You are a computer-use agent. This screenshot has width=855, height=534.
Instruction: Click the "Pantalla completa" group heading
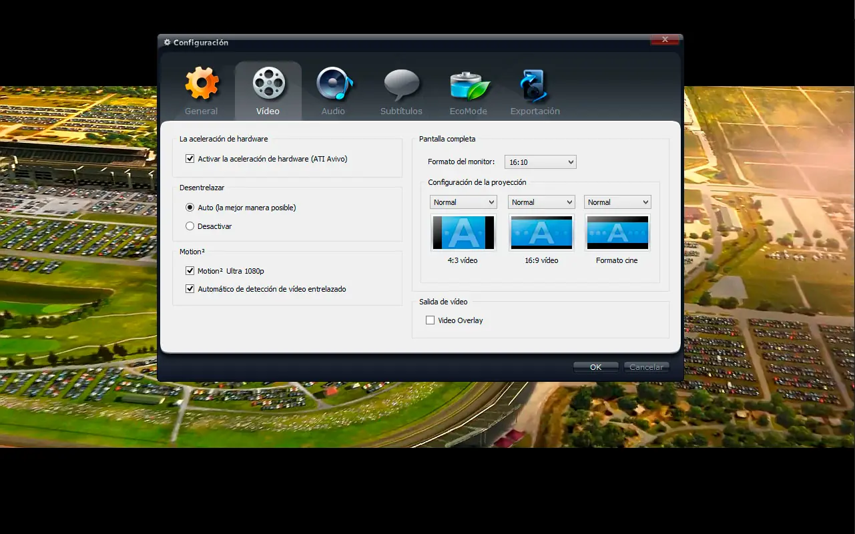click(447, 139)
